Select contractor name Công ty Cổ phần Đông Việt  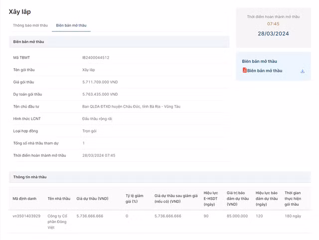pos(57,222)
